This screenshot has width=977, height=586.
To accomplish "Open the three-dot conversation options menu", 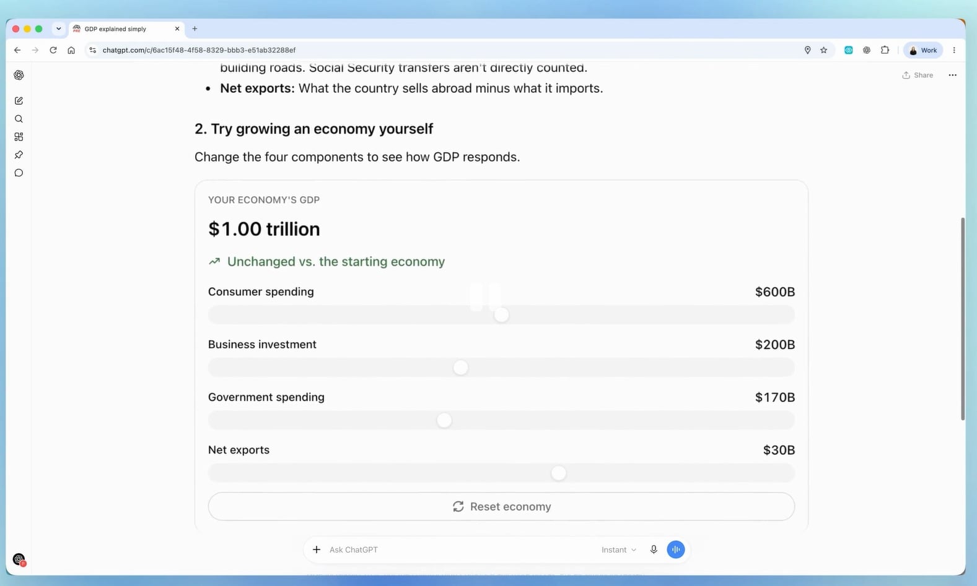I will click(952, 75).
